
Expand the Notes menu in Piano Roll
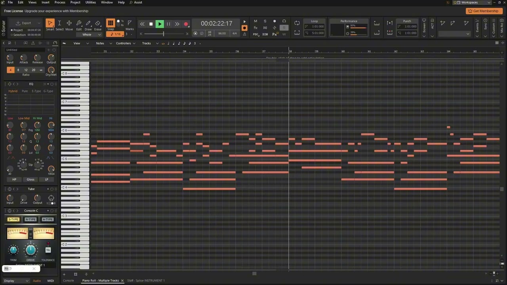(x=104, y=43)
